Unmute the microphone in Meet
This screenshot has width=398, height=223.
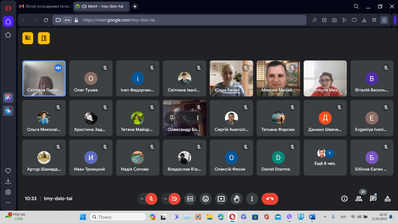[151, 199]
